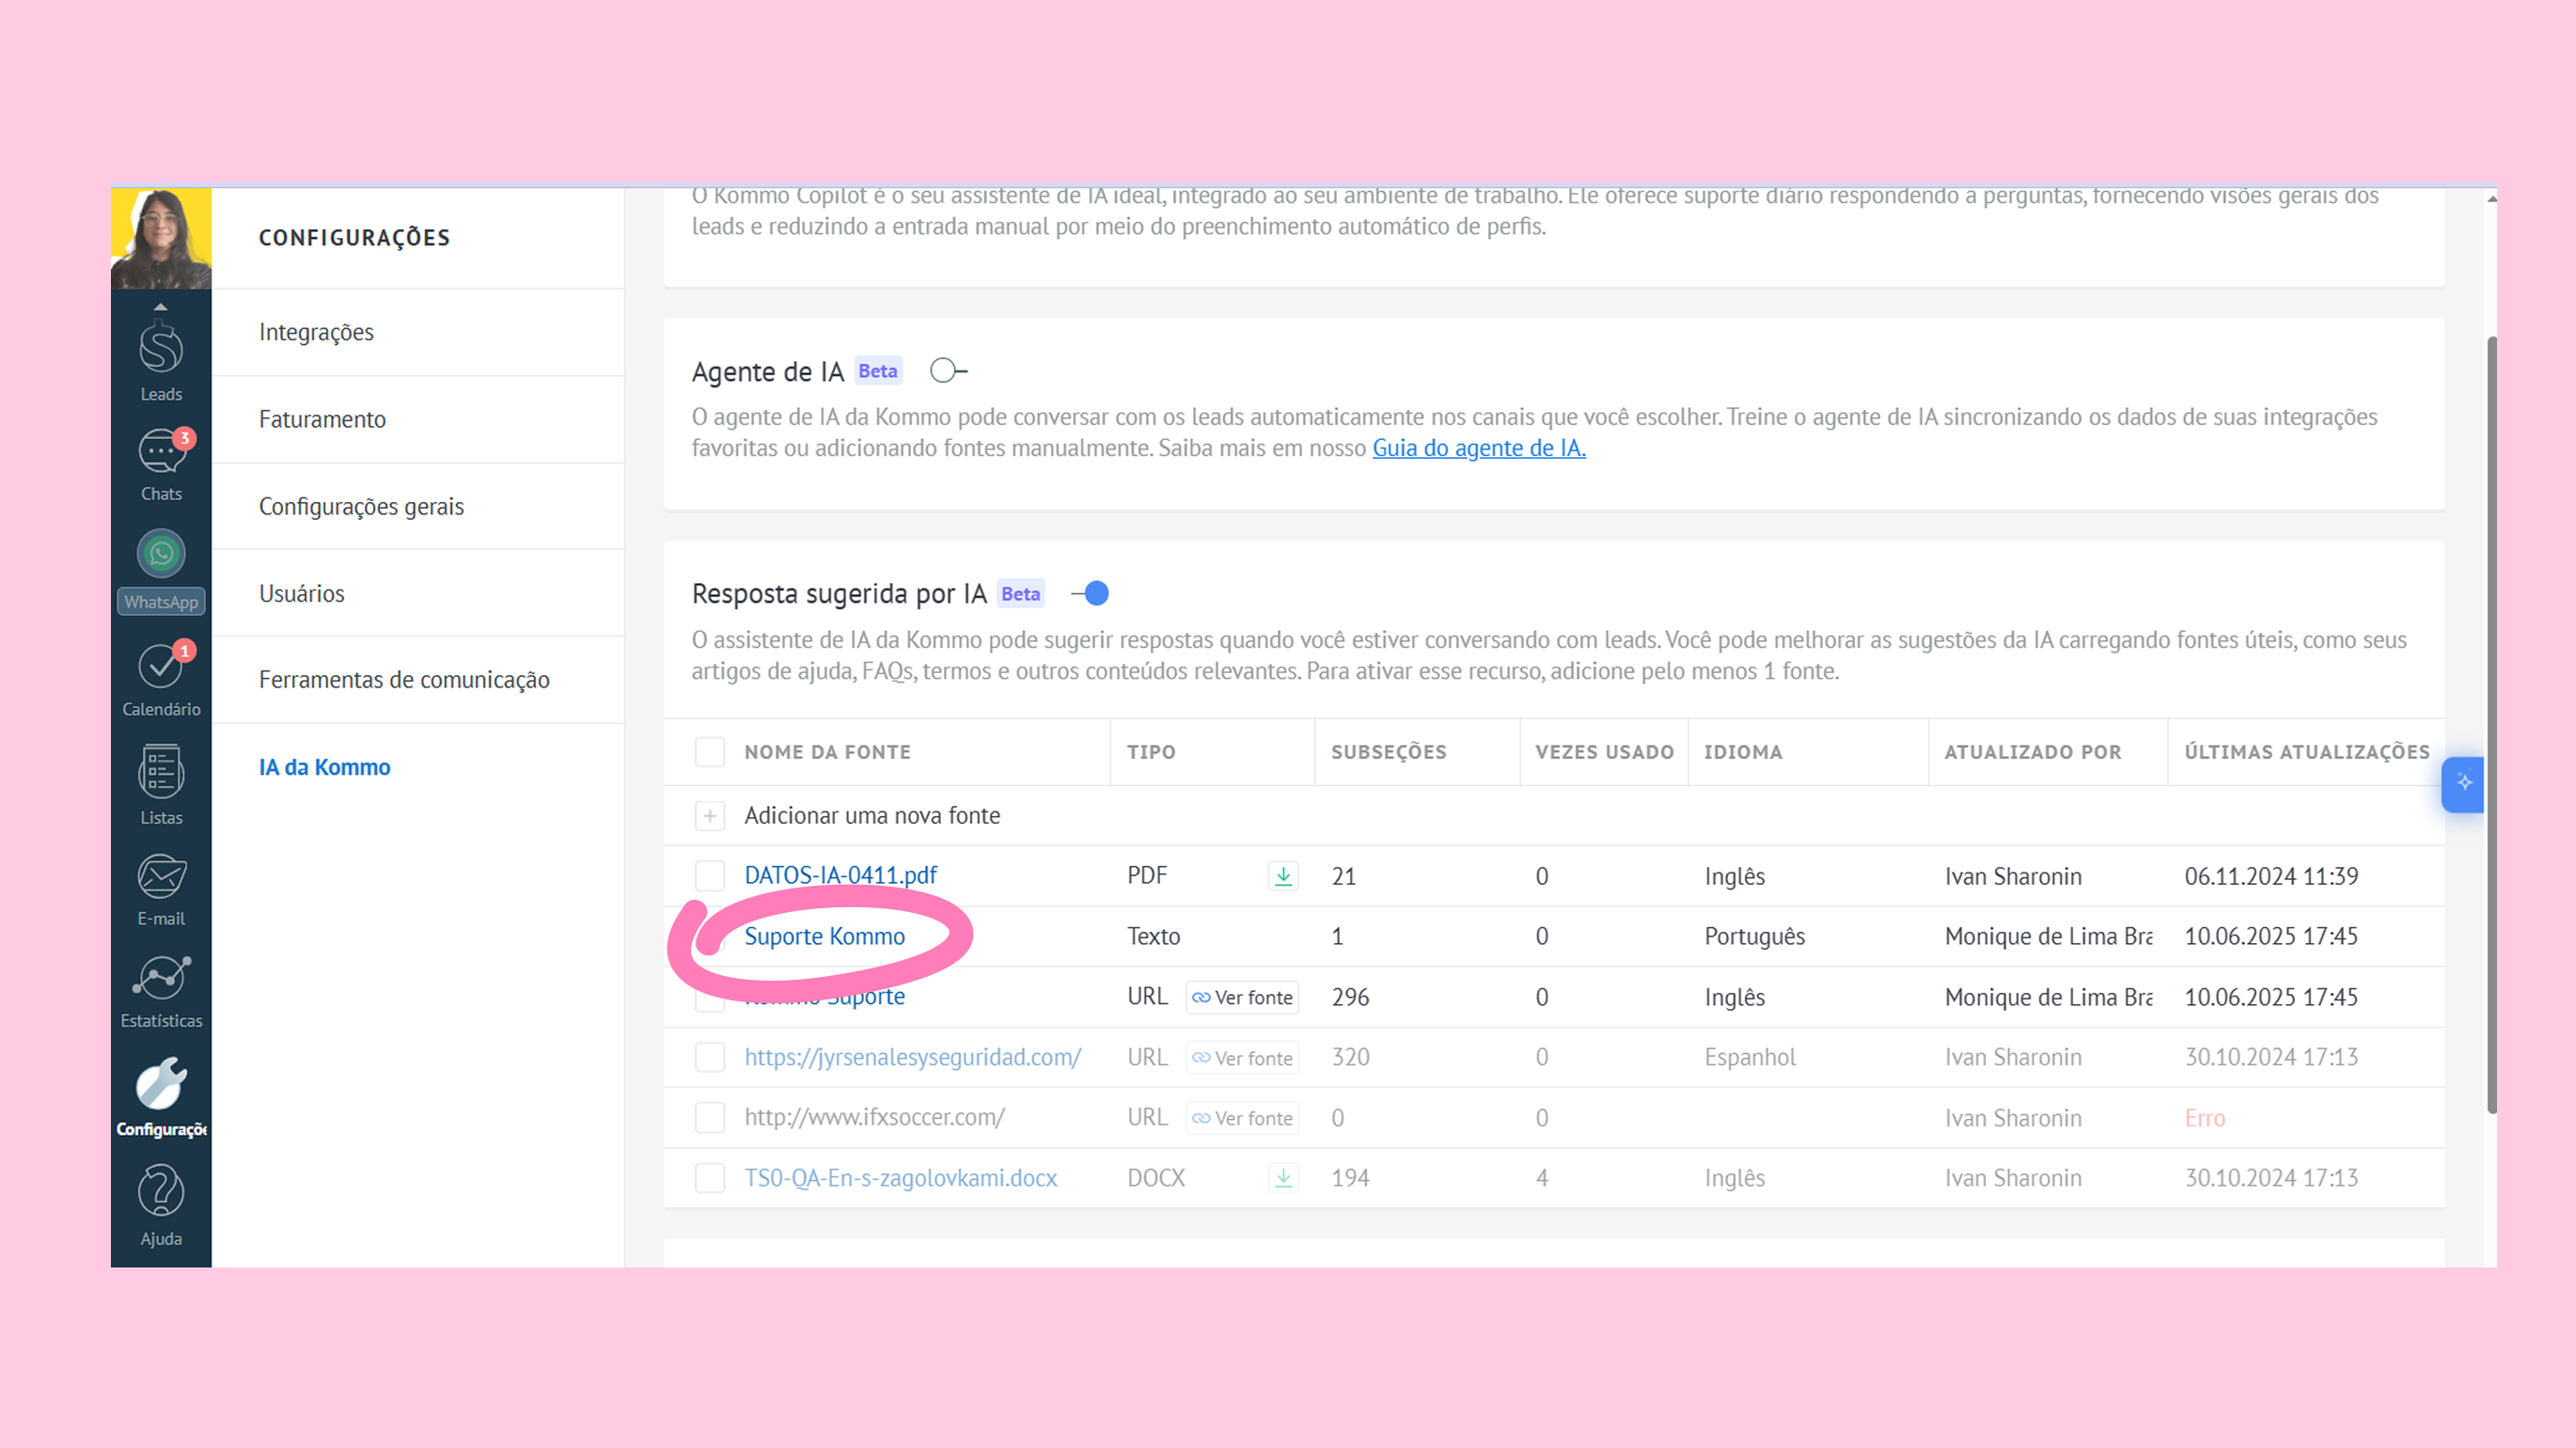Click Adicionar uma nova fonte

click(x=872, y=816)
